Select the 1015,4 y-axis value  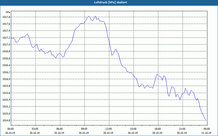coord(6,100)
